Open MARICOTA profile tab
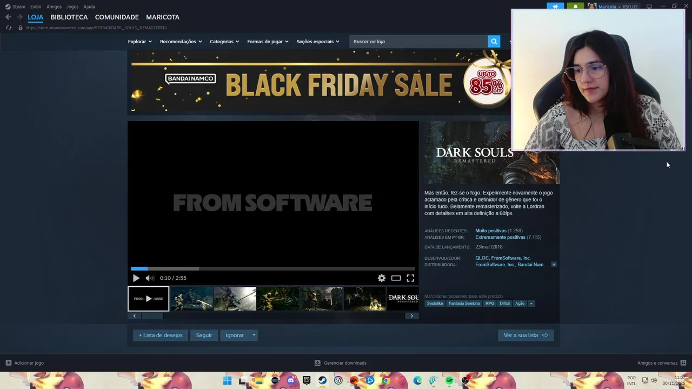The width and height of the screenshot is (692, 389). [163, 17]
